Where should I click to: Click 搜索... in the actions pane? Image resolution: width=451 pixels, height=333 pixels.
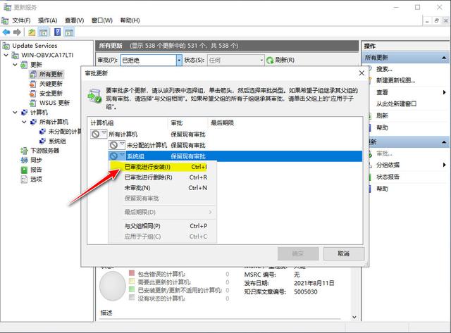click(384, 69)
